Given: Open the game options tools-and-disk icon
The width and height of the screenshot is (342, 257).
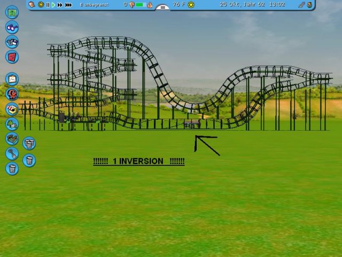Looking at the screenshot, I should (12, 42).
